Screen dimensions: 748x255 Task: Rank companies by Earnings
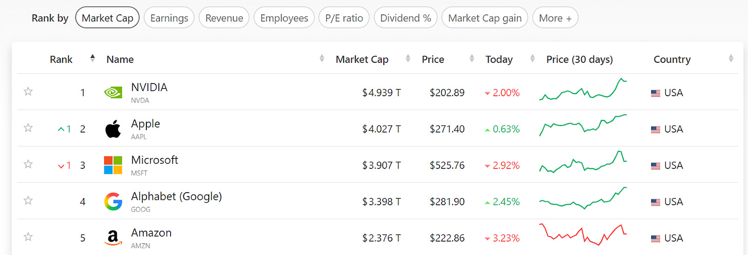[169, 18]
